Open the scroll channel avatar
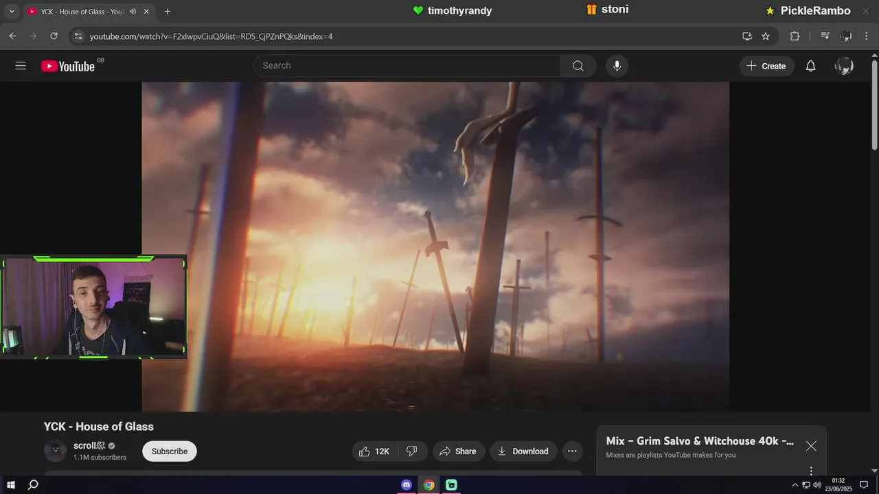Screen dimensions: 879x494 pos(56,451)
